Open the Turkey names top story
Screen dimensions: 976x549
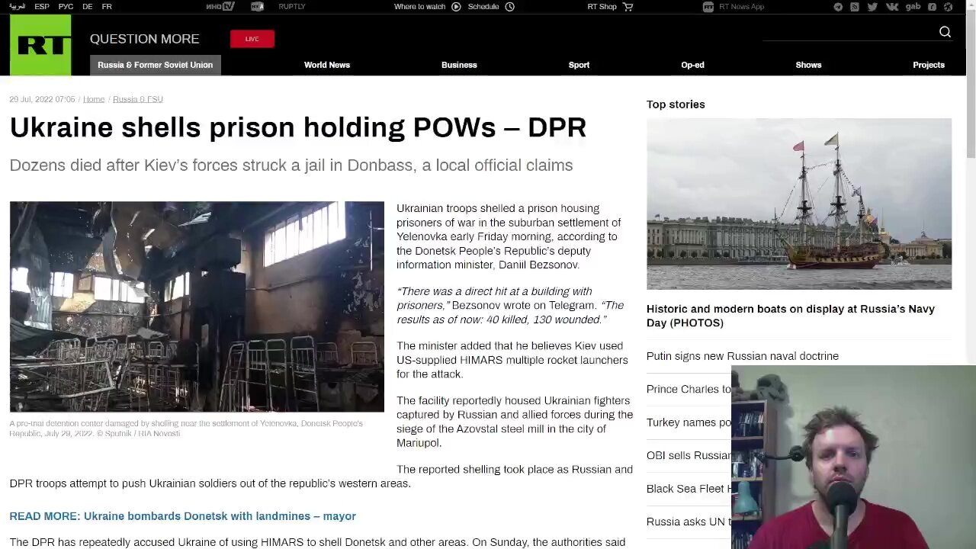[x=689, y=422]
